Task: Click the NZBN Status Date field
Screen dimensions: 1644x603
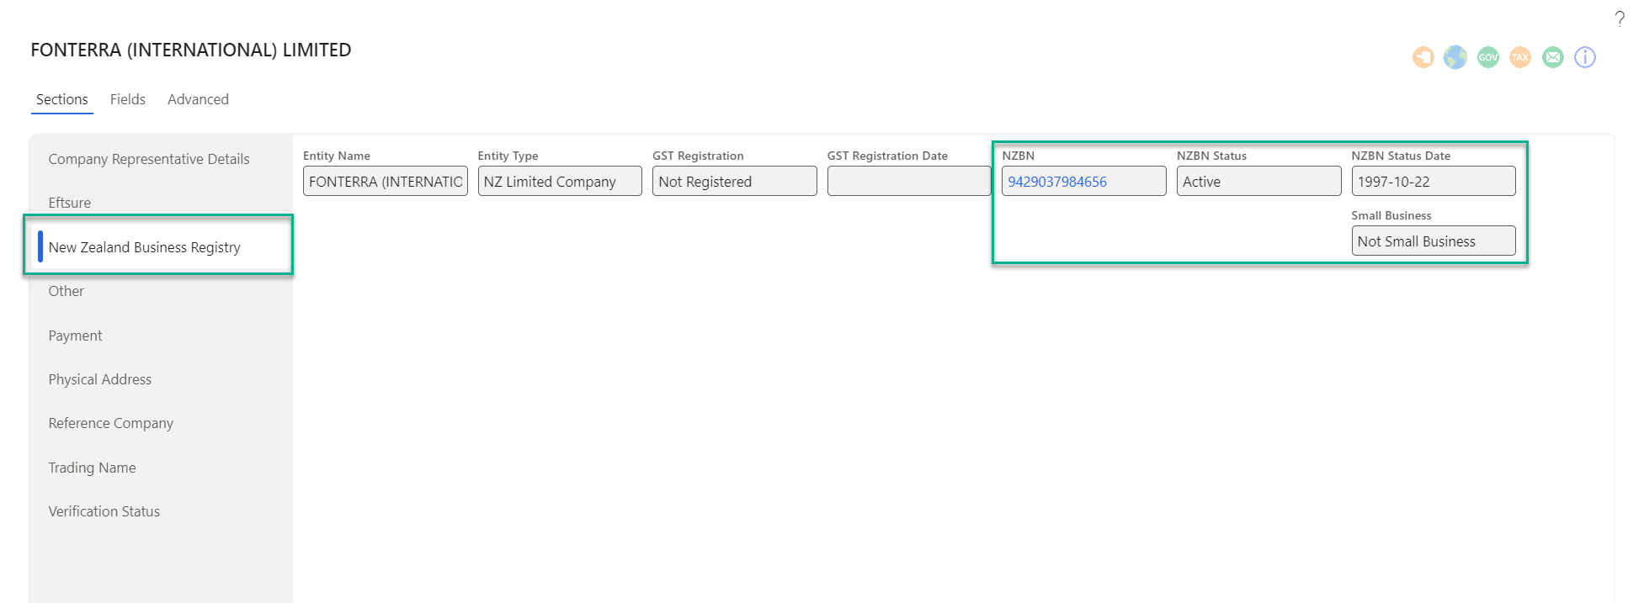Action: [1434, 181]
